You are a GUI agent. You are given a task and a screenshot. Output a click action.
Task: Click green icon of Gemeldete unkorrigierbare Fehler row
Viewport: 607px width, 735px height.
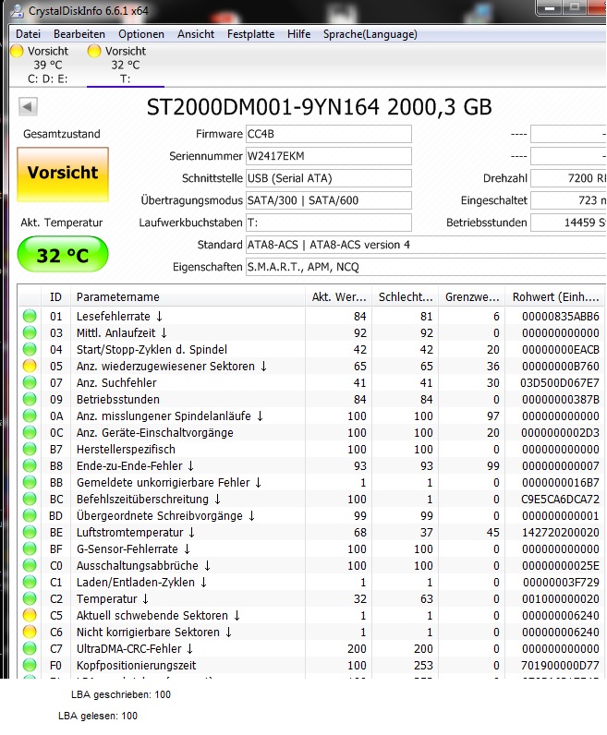[30, 483]
